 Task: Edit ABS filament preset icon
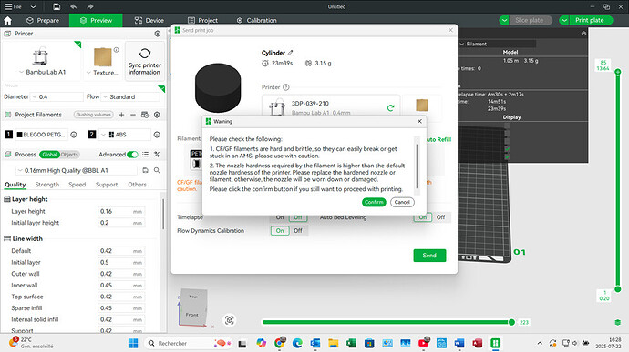(x=157, y=135)
